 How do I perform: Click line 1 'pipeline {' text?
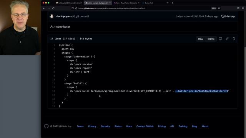click(66, 45)
